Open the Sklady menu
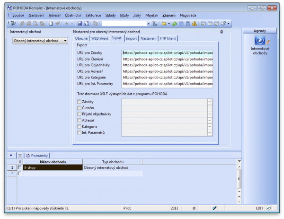The width and height of the screenshot is (284, 219). pos(110,15)
